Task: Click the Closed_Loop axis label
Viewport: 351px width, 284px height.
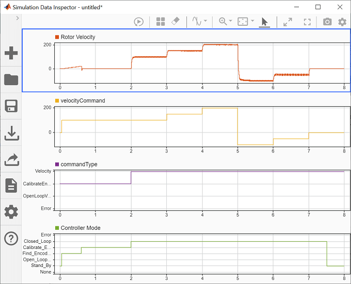Action: [x=38, y=241]
